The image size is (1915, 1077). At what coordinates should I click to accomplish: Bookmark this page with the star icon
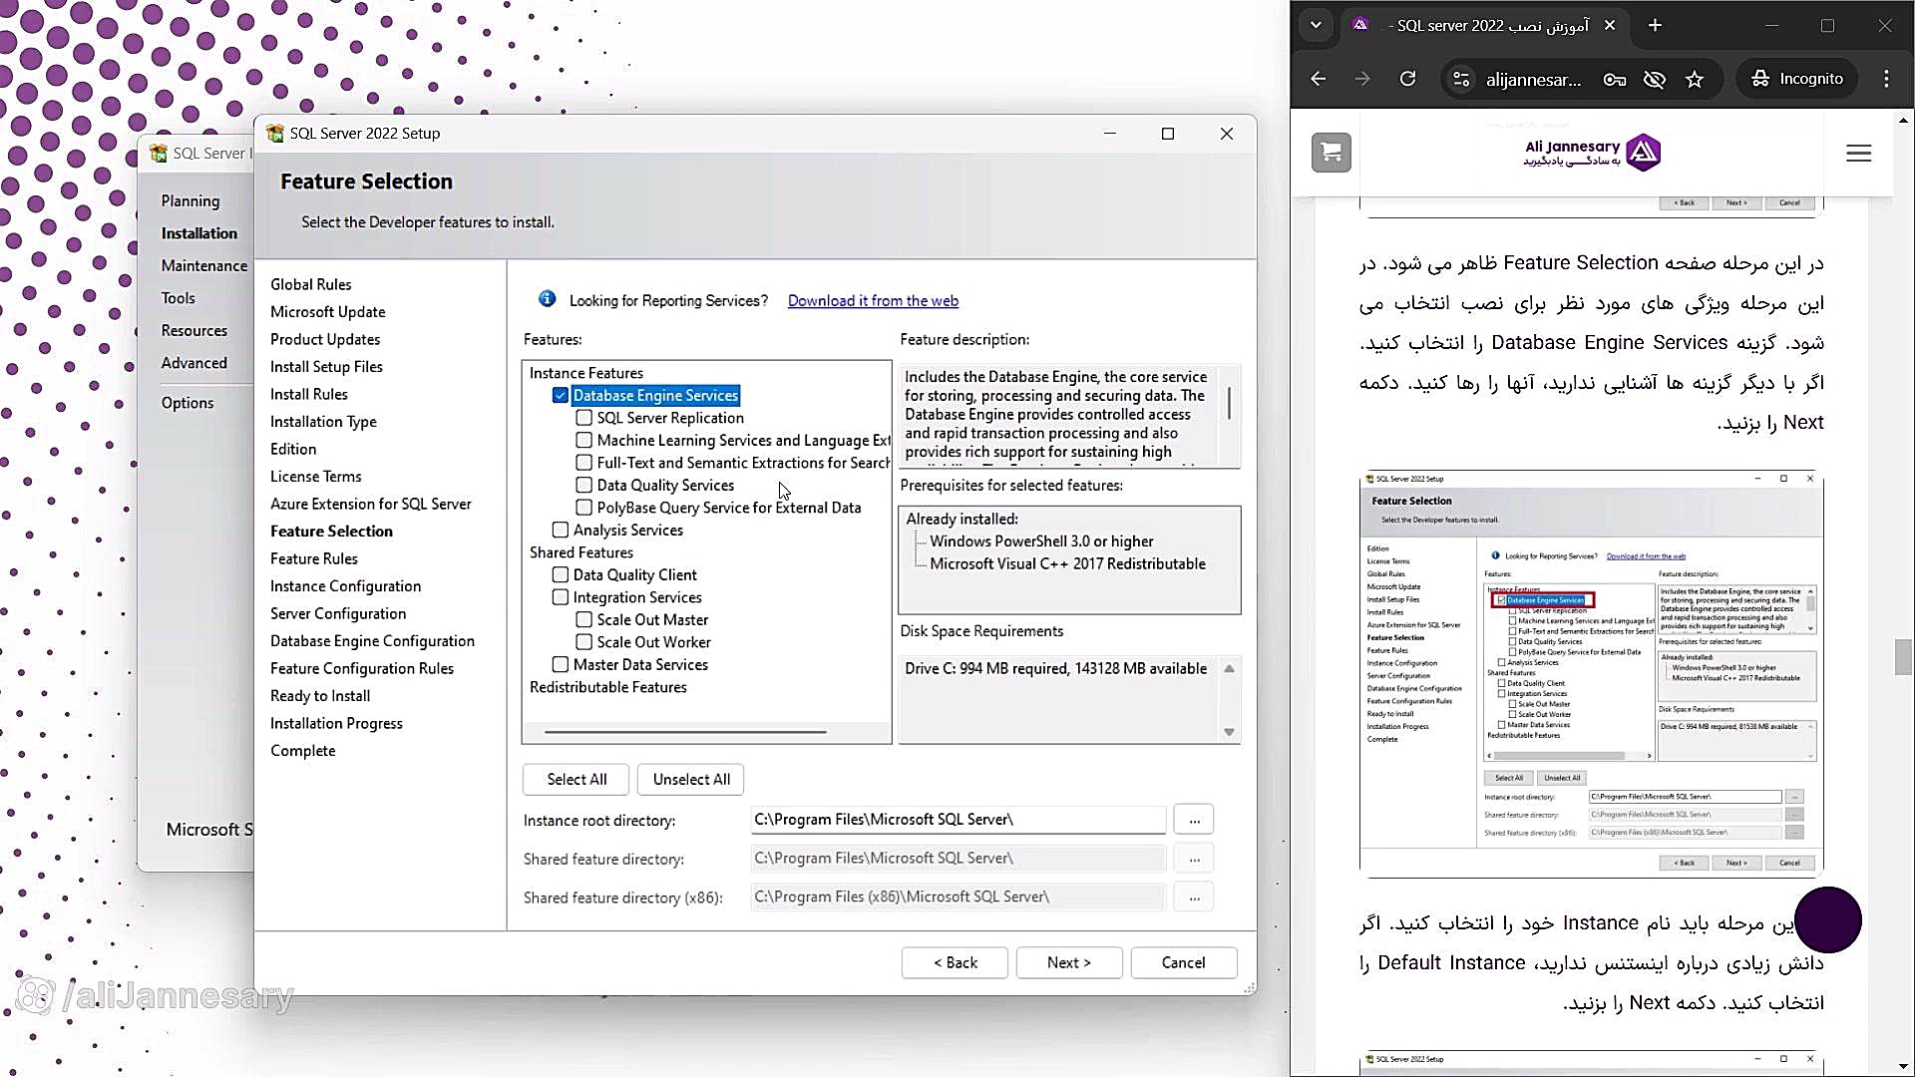(x=1695, y=79)
